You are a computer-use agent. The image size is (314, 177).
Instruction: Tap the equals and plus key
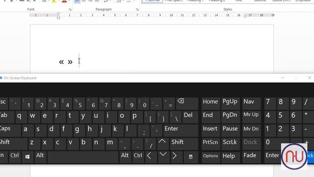click(169, 104)
